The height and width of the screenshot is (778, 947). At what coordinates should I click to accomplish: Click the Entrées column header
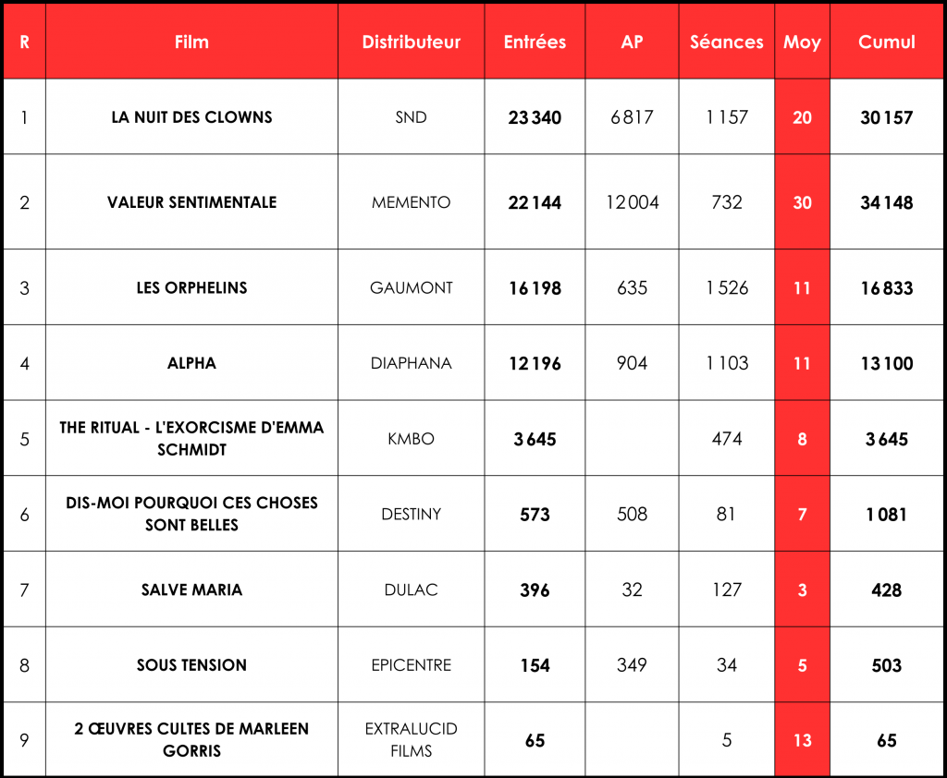pyautogui.click(x=535, y=43)
